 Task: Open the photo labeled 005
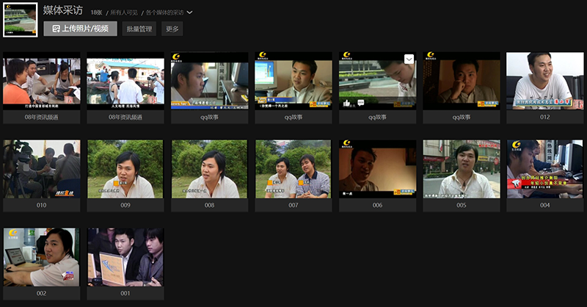pyautogui.click(x=461, y=169)
